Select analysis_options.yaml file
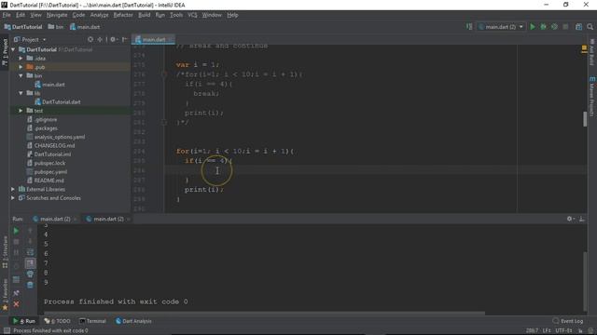Image resolution: width=597 pixels, height=335 pixels. pyautogui.click(x=56, y=137)
